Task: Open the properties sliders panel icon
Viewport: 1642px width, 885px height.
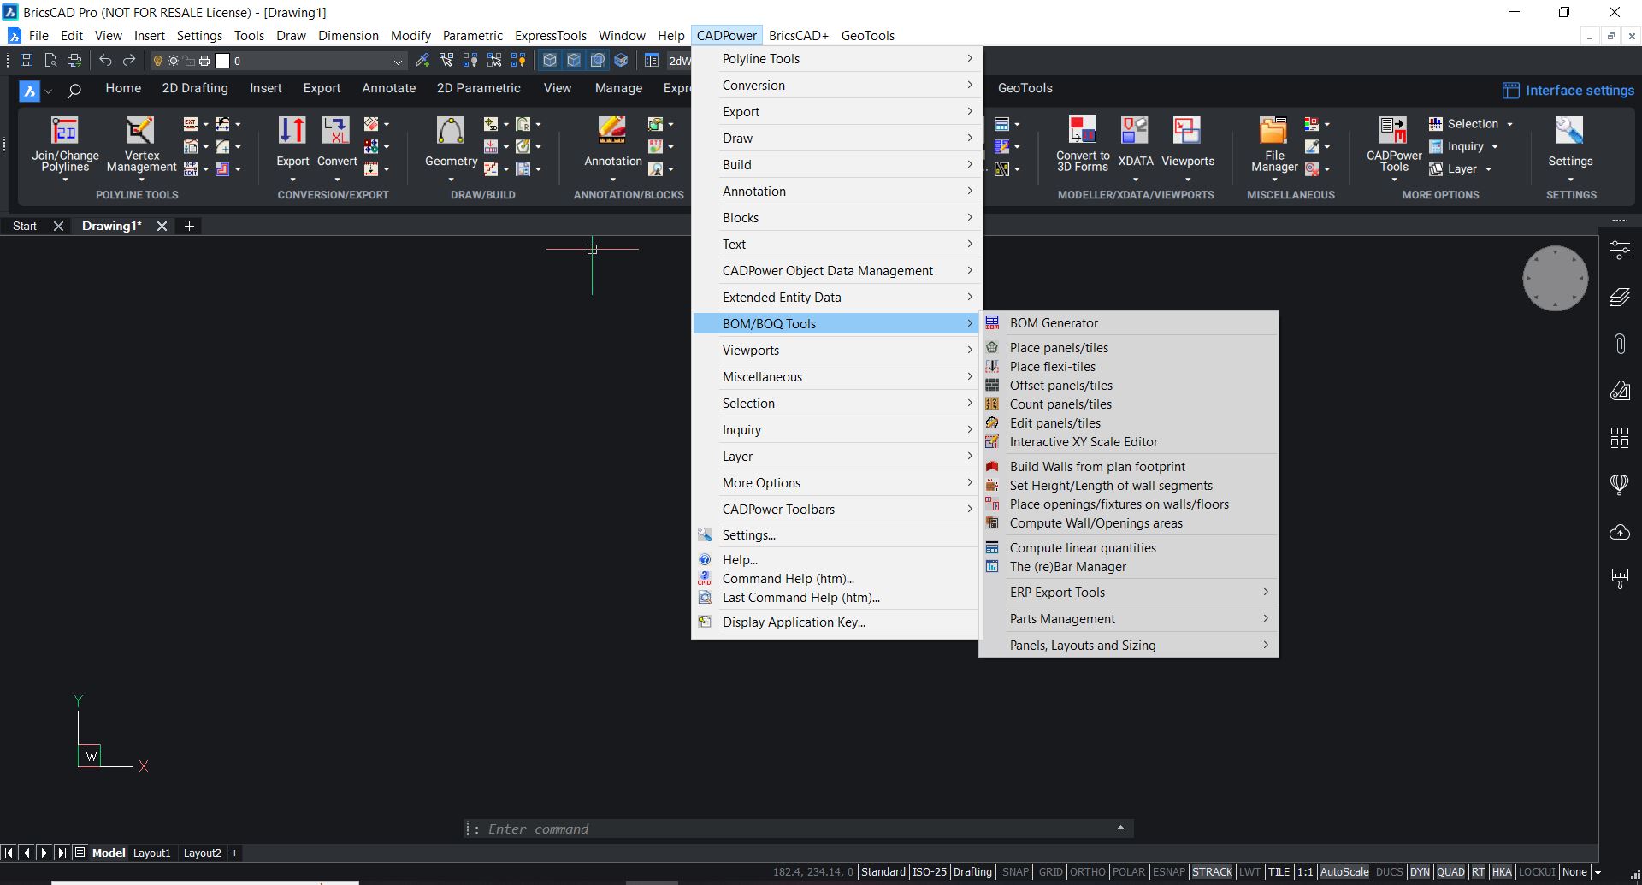Action: (x=1619, y=250)
